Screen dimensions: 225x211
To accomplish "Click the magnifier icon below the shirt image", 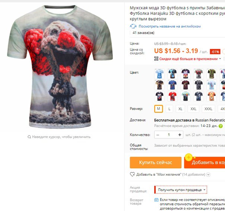I will (x=29, y=137).
